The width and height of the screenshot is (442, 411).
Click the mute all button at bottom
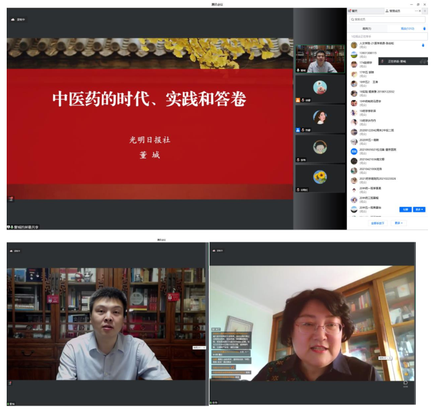[379, 223]
